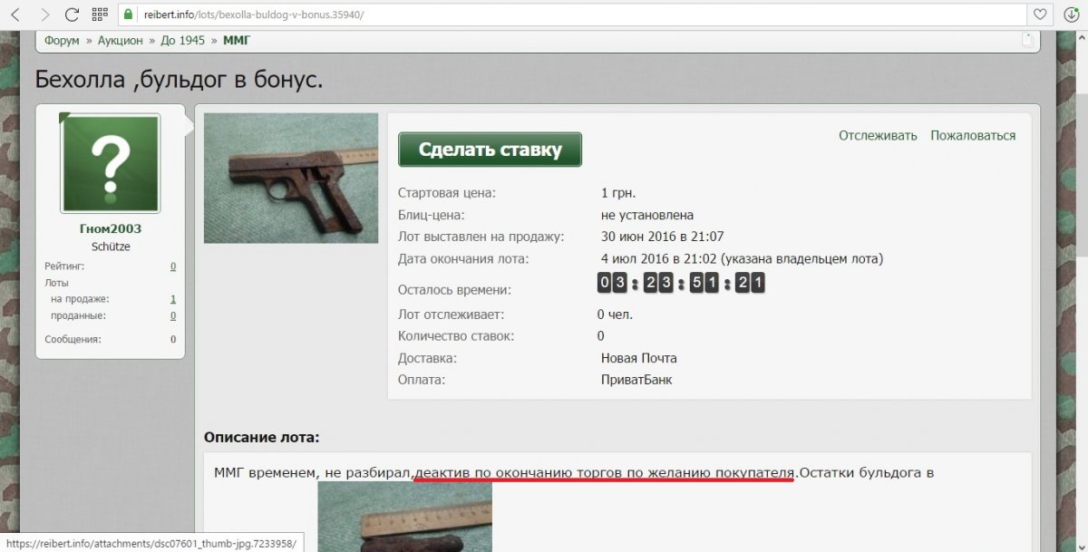Viewport: 1088px width, 552px height.
Task: Reload the page with the refresh icon
Action: (x=72, y=15)
